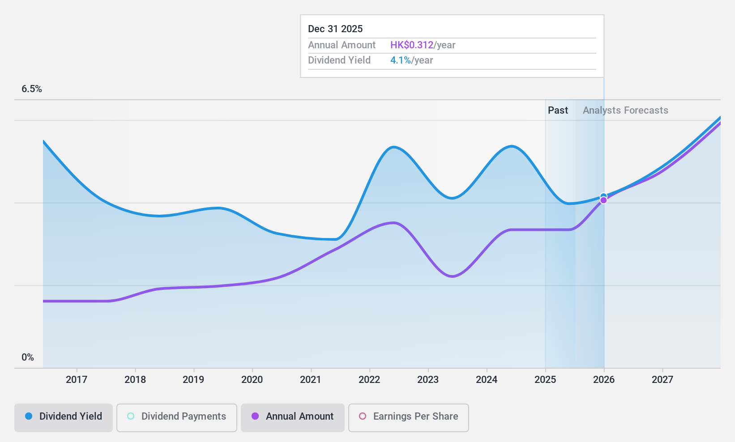Viewport: 735px width, 442px height.
Task: Click the Past region label
Action: tap(558, 110)
